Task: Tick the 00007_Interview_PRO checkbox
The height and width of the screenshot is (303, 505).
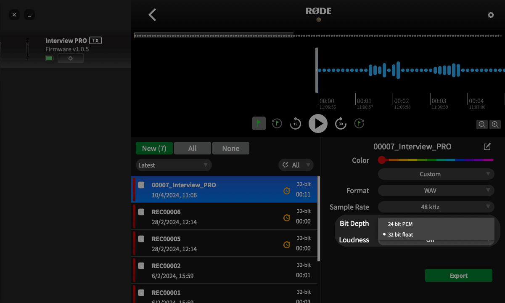Action: 141,185
